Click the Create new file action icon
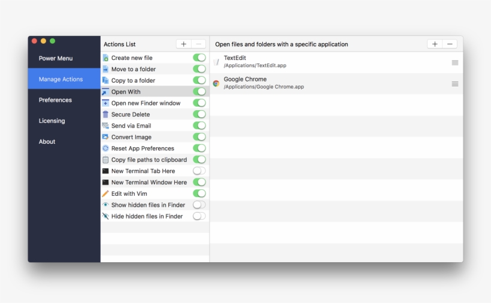Image resolution: width=491 pixels, height=303 pixels. pos(105,58)
